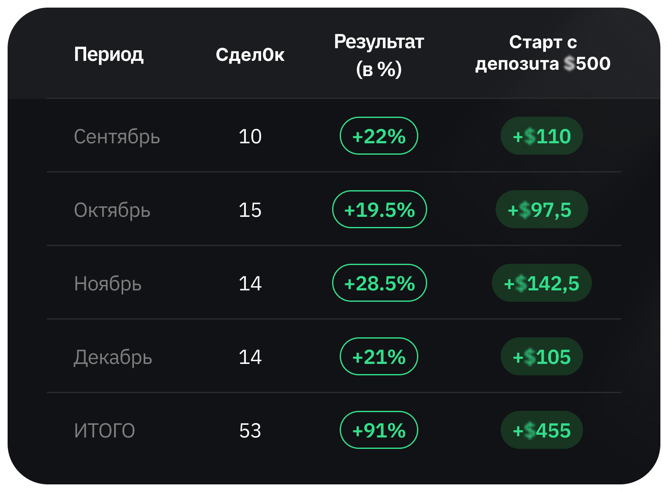Select the Октябрь row label

point(112,210)
